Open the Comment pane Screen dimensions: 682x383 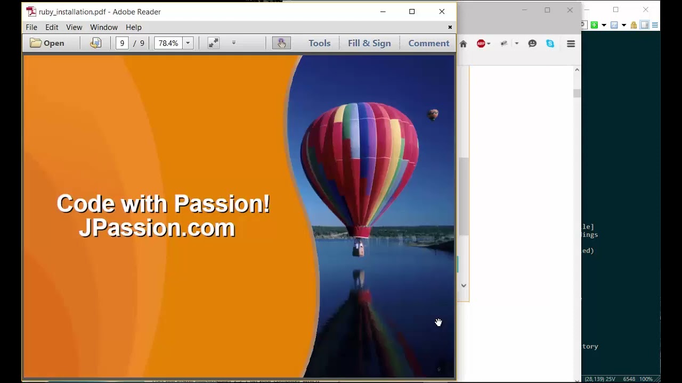[429, 43]
